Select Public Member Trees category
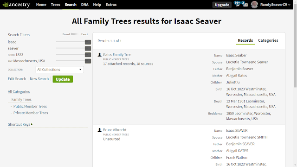 (30, 106)
